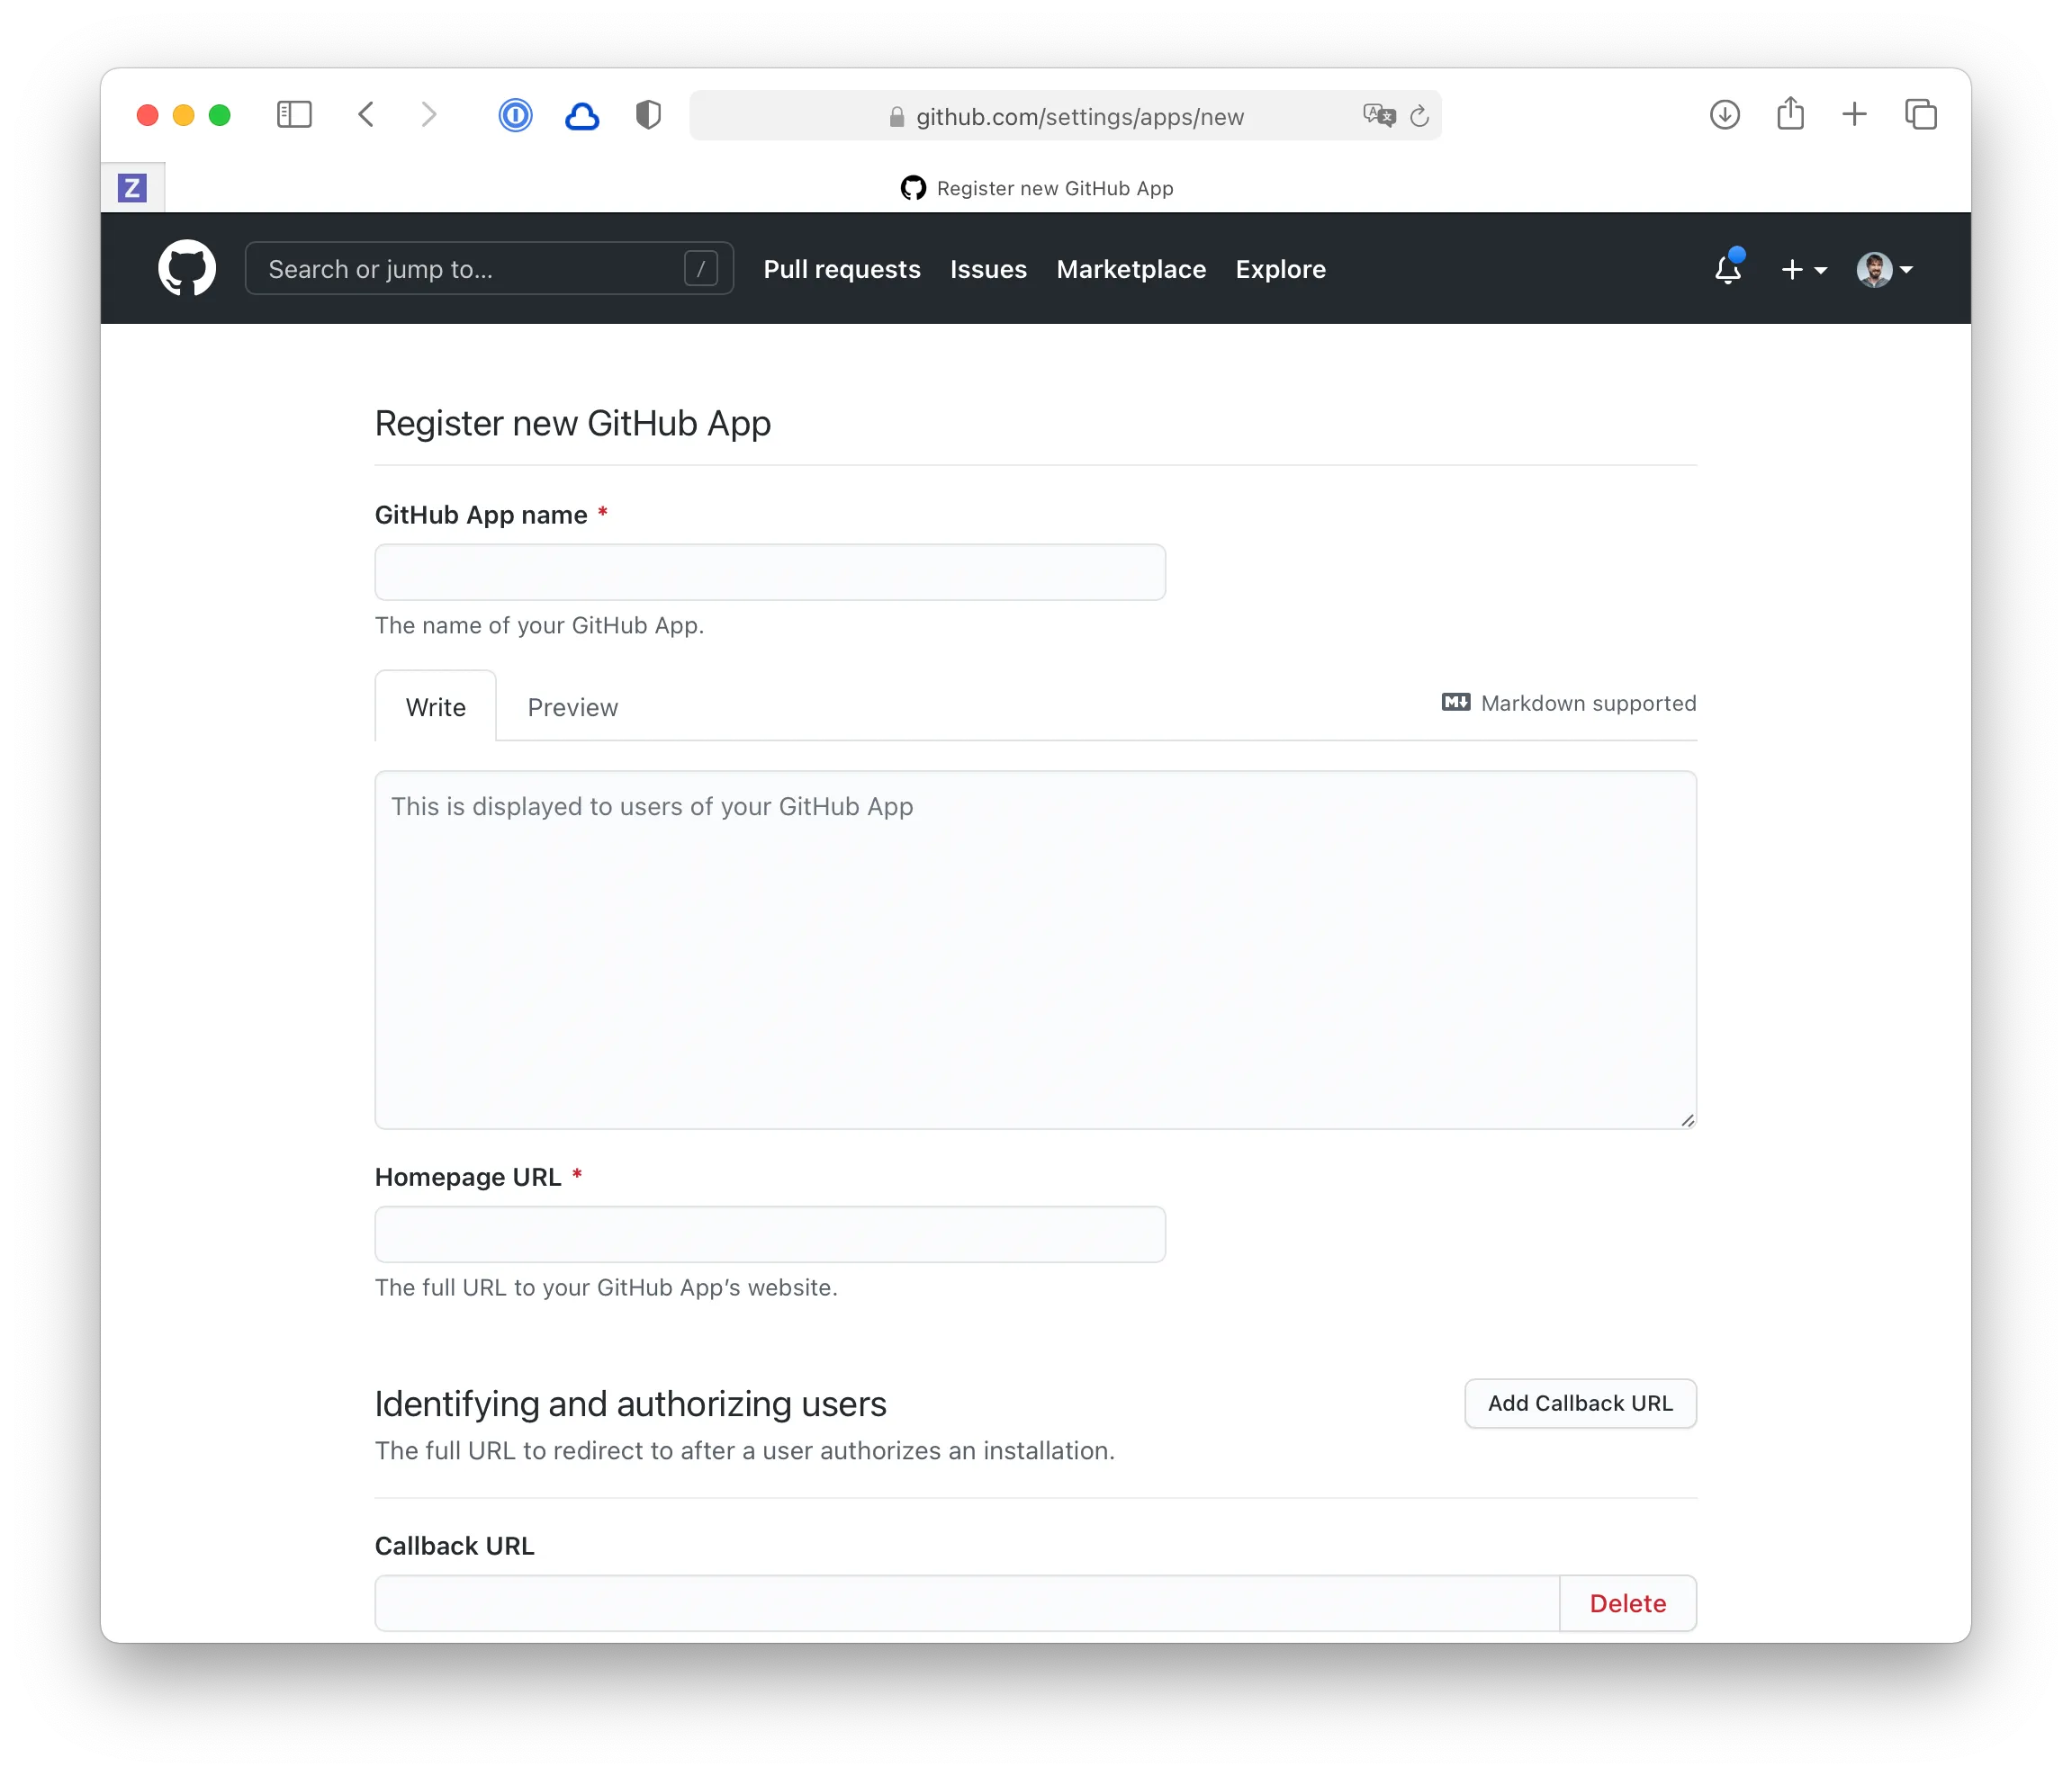Click "The name of your GitHub App." text

pos(539,624)
